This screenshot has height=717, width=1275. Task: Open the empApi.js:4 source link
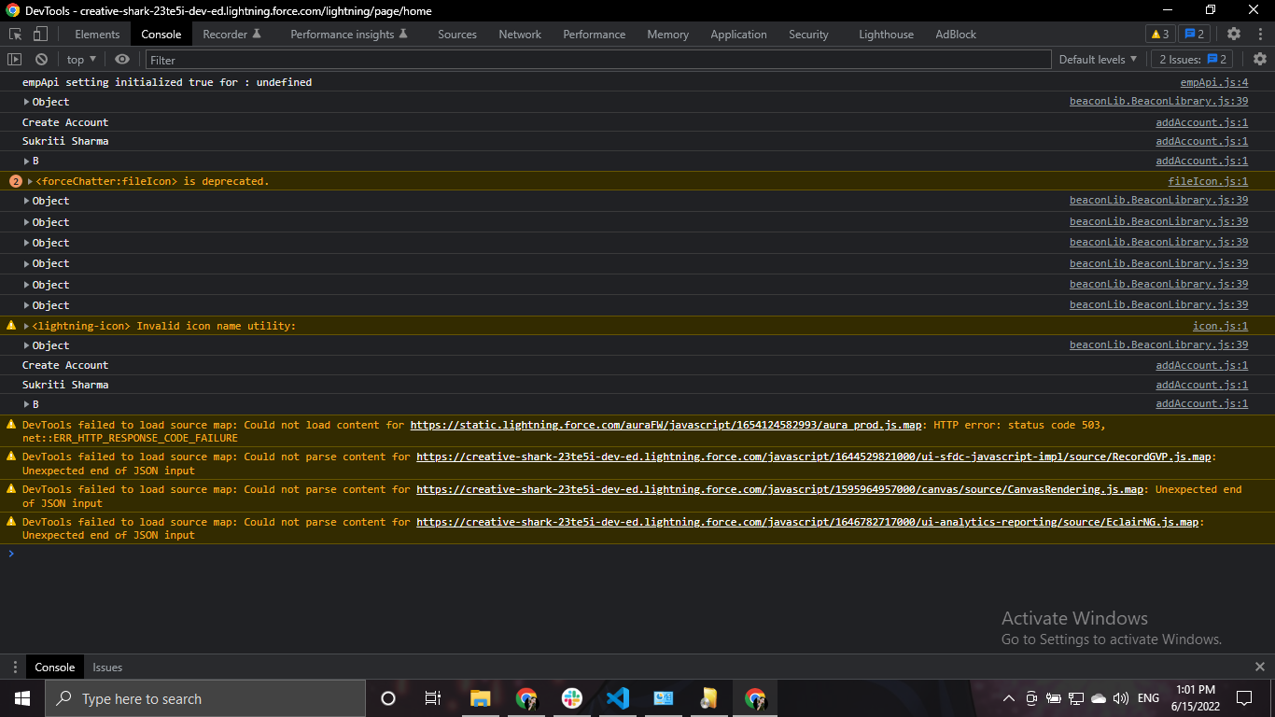(x=1213, y=82)
